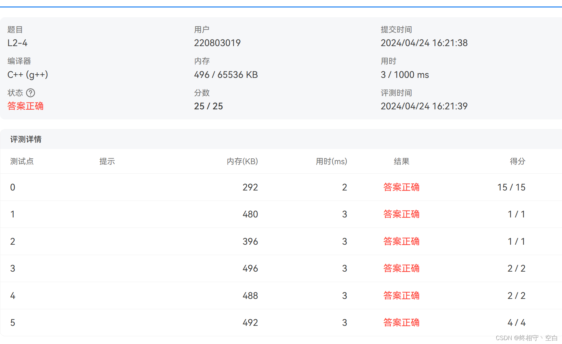Click memory value 396
The height and width of the screenshot is (344, 562).
click(x=250, y=241)
